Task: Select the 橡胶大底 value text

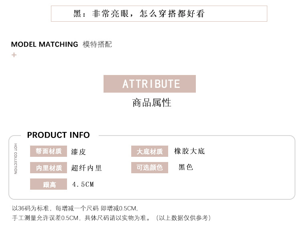Action: (x=189, y=151)
